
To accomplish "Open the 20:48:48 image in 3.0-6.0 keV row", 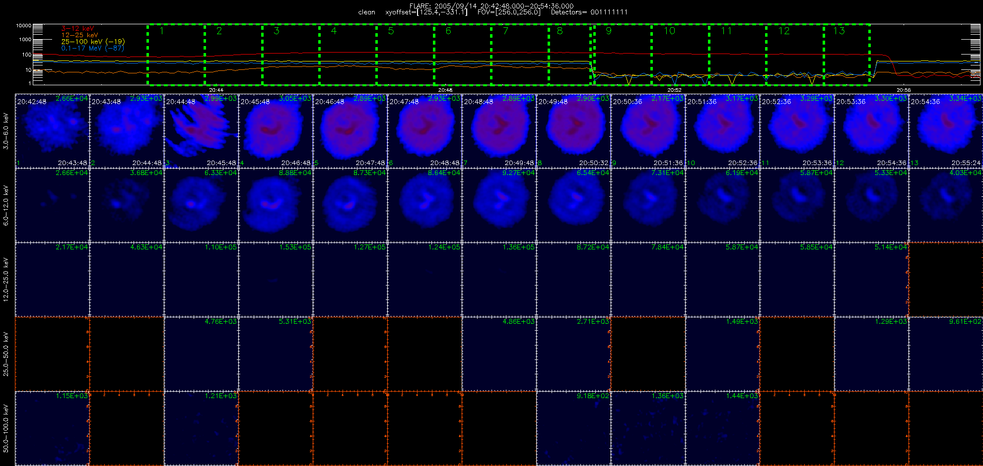I will tap(499, 131).
